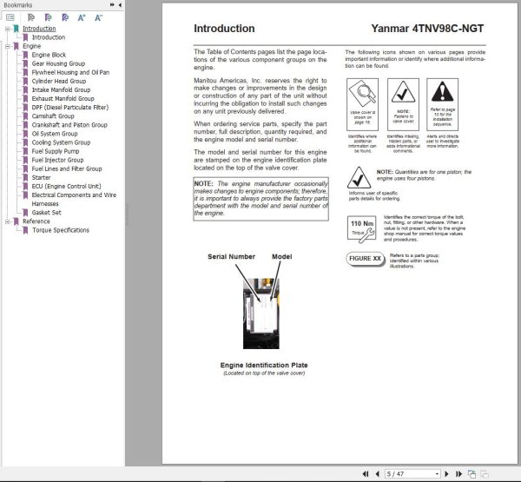Click the bookmark icon beside Camshaft Group

click(x=25, y=116)
